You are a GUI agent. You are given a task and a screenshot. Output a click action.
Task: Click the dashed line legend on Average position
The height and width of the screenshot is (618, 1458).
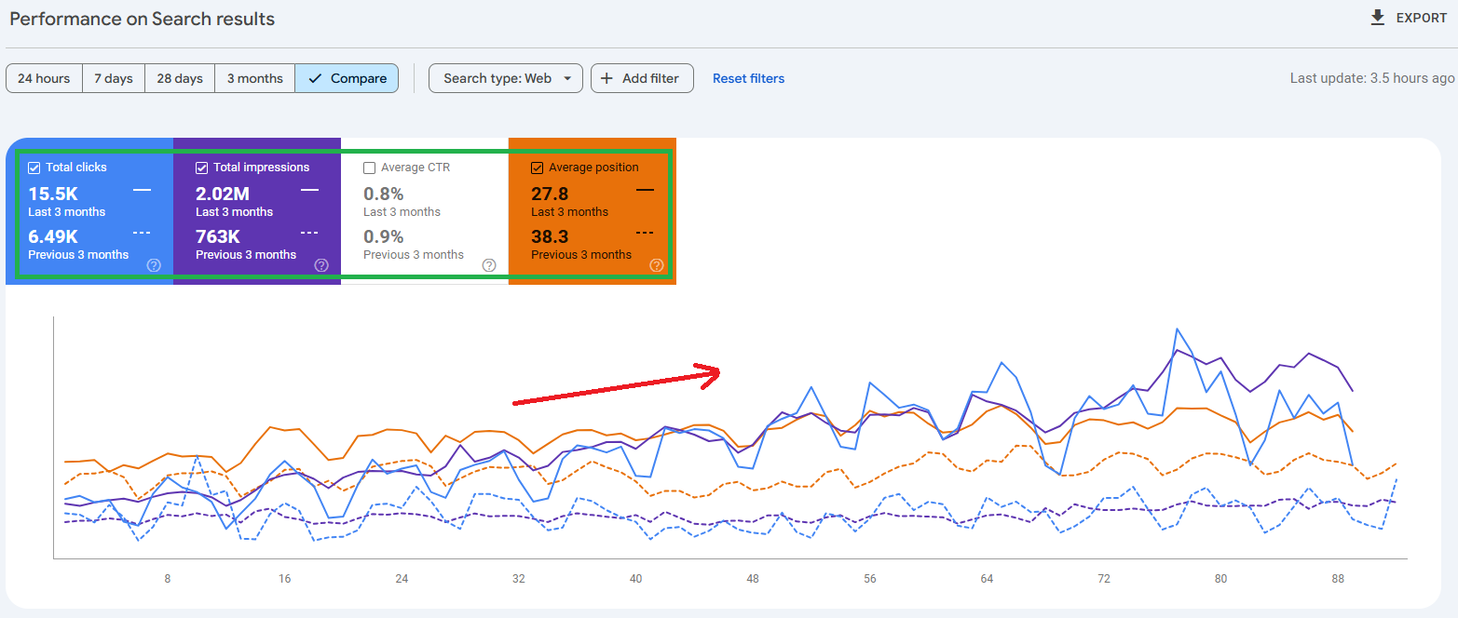[x=645, y=233]
